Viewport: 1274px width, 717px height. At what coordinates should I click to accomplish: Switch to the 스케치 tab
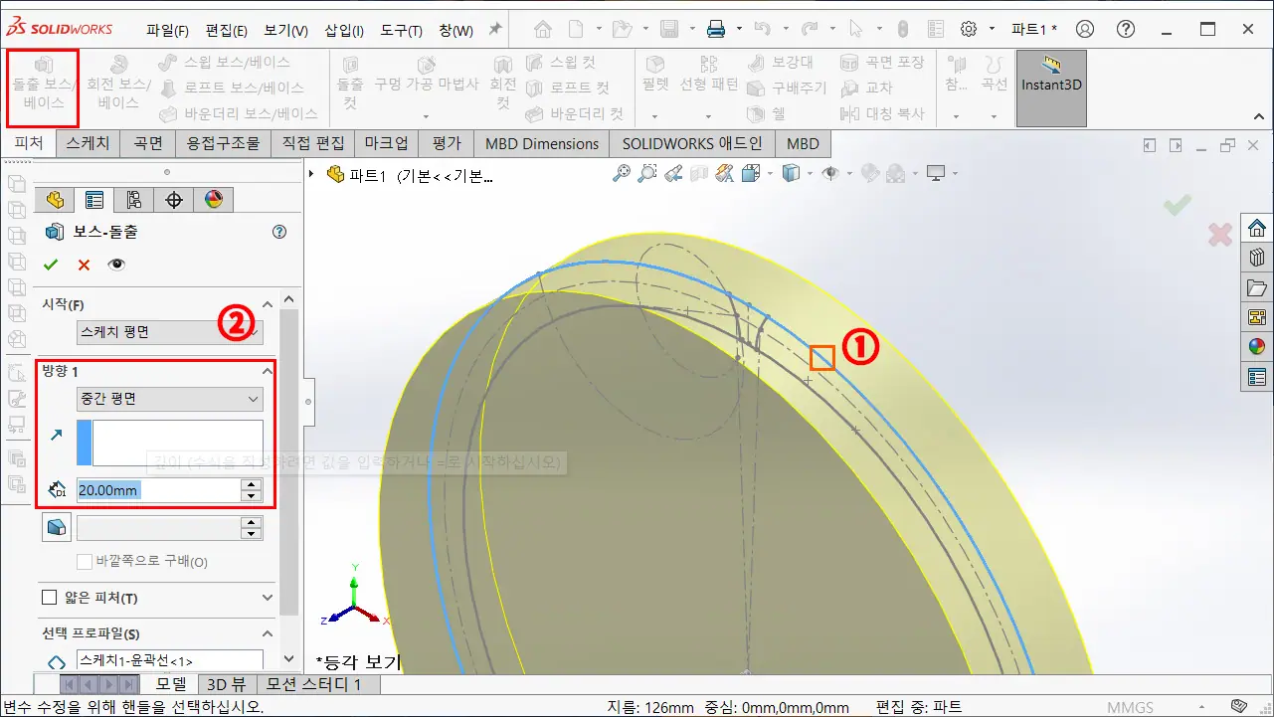click(x=89, y=143)
